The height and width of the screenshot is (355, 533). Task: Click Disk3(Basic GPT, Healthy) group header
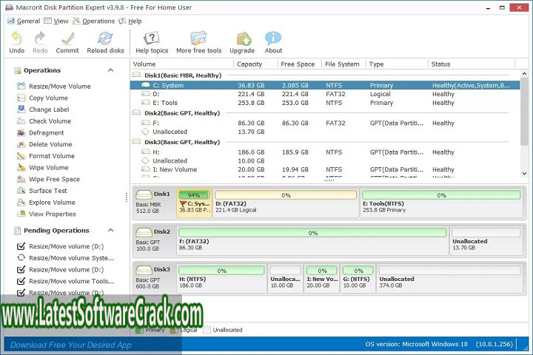click(182, 142)
